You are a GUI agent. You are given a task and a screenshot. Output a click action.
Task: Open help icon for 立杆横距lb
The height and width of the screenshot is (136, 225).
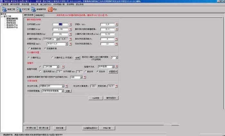pos(70,29)
